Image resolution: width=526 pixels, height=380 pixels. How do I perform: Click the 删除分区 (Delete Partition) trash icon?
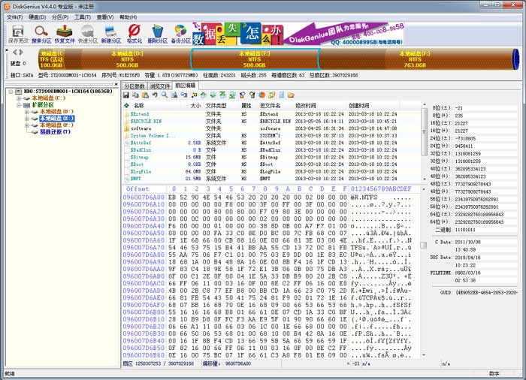click(157, 34)
